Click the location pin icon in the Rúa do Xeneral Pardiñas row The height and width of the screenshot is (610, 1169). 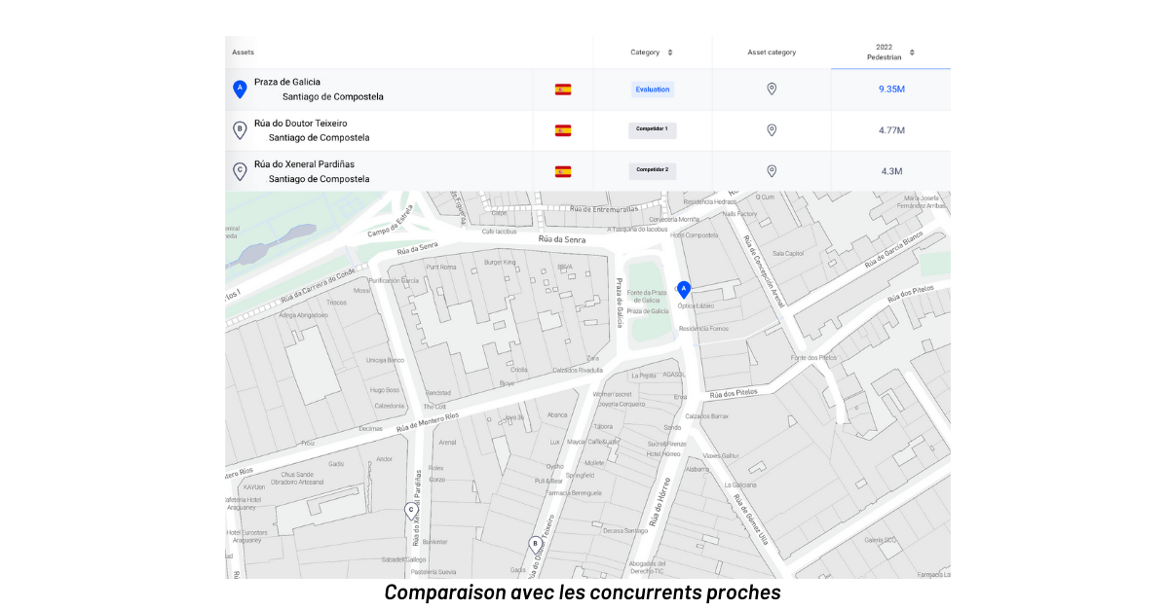772,170
